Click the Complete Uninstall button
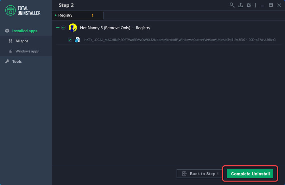The image size is (285, 185). [x=250, y=174]
